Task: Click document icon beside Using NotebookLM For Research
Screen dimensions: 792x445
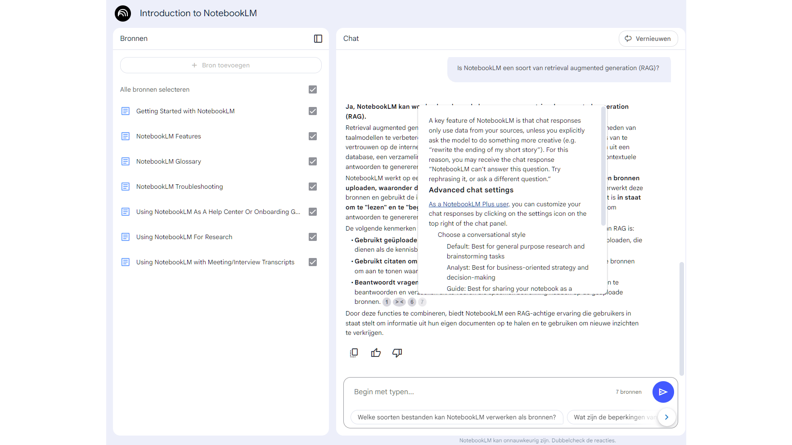Action: pyautogui.click(x=126, y=237)
